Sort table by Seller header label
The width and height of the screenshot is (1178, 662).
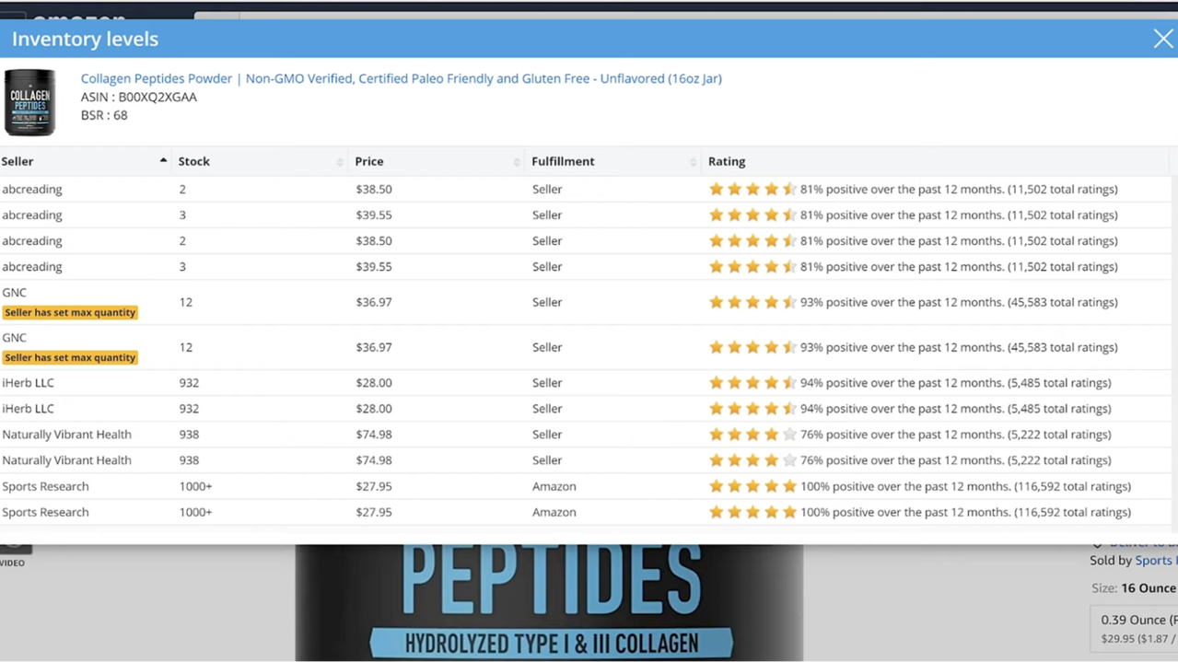(x=17, y=161)
